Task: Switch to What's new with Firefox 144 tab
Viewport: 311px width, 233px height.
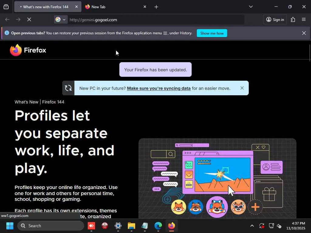Action: (48, 7)
